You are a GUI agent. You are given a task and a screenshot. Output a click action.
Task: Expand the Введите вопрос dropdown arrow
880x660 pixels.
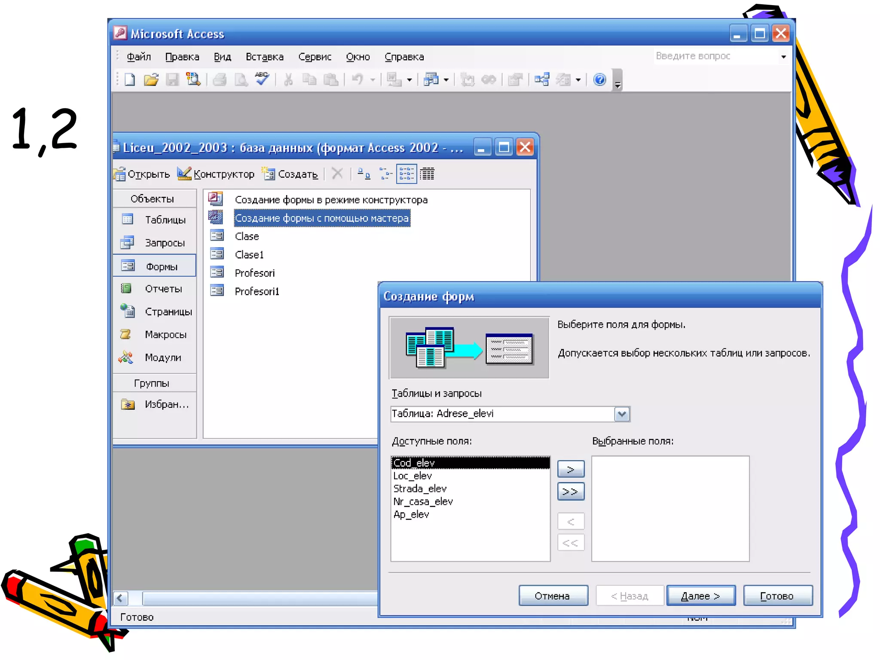click(x=783, y=57)
